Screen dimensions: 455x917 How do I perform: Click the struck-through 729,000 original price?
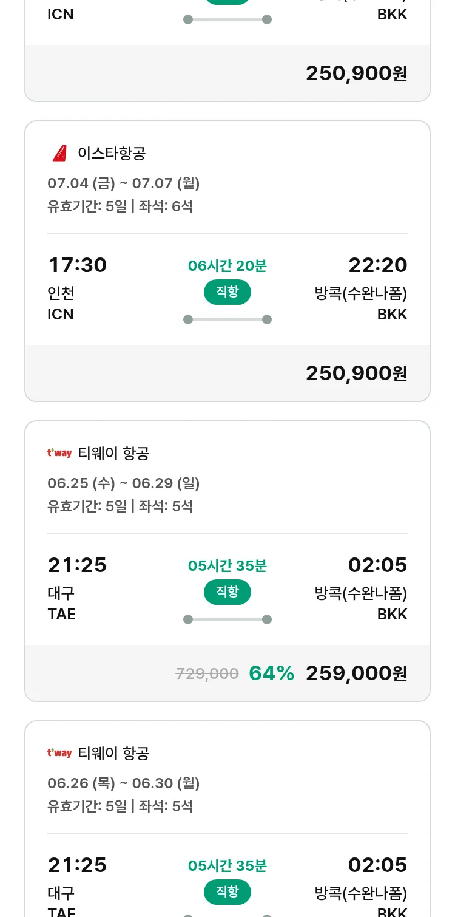point(207,673)
